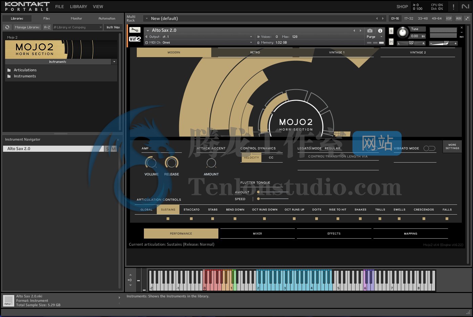Switch to the Automation tab

(x=107, y=18)
